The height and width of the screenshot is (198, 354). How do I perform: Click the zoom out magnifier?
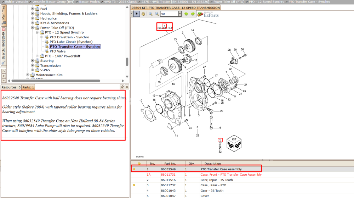tap(157, 14)
